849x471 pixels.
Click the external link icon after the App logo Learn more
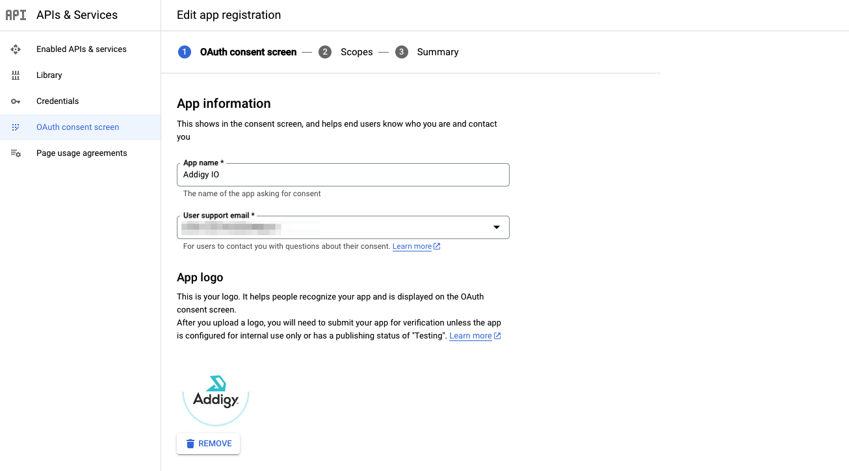pos(497,336)
